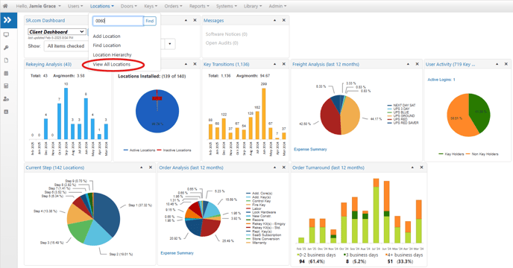
Task: Open the key icon in left sidebar
Action: (6, 48)
